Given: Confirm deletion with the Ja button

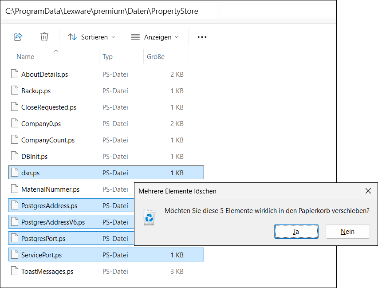Looking at the screenshot, I should [x=296, y=231].
